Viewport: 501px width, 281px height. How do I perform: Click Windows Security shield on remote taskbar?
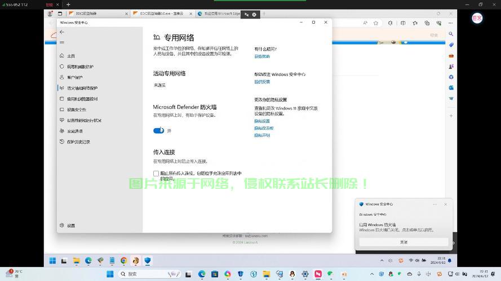click(147, 260)
